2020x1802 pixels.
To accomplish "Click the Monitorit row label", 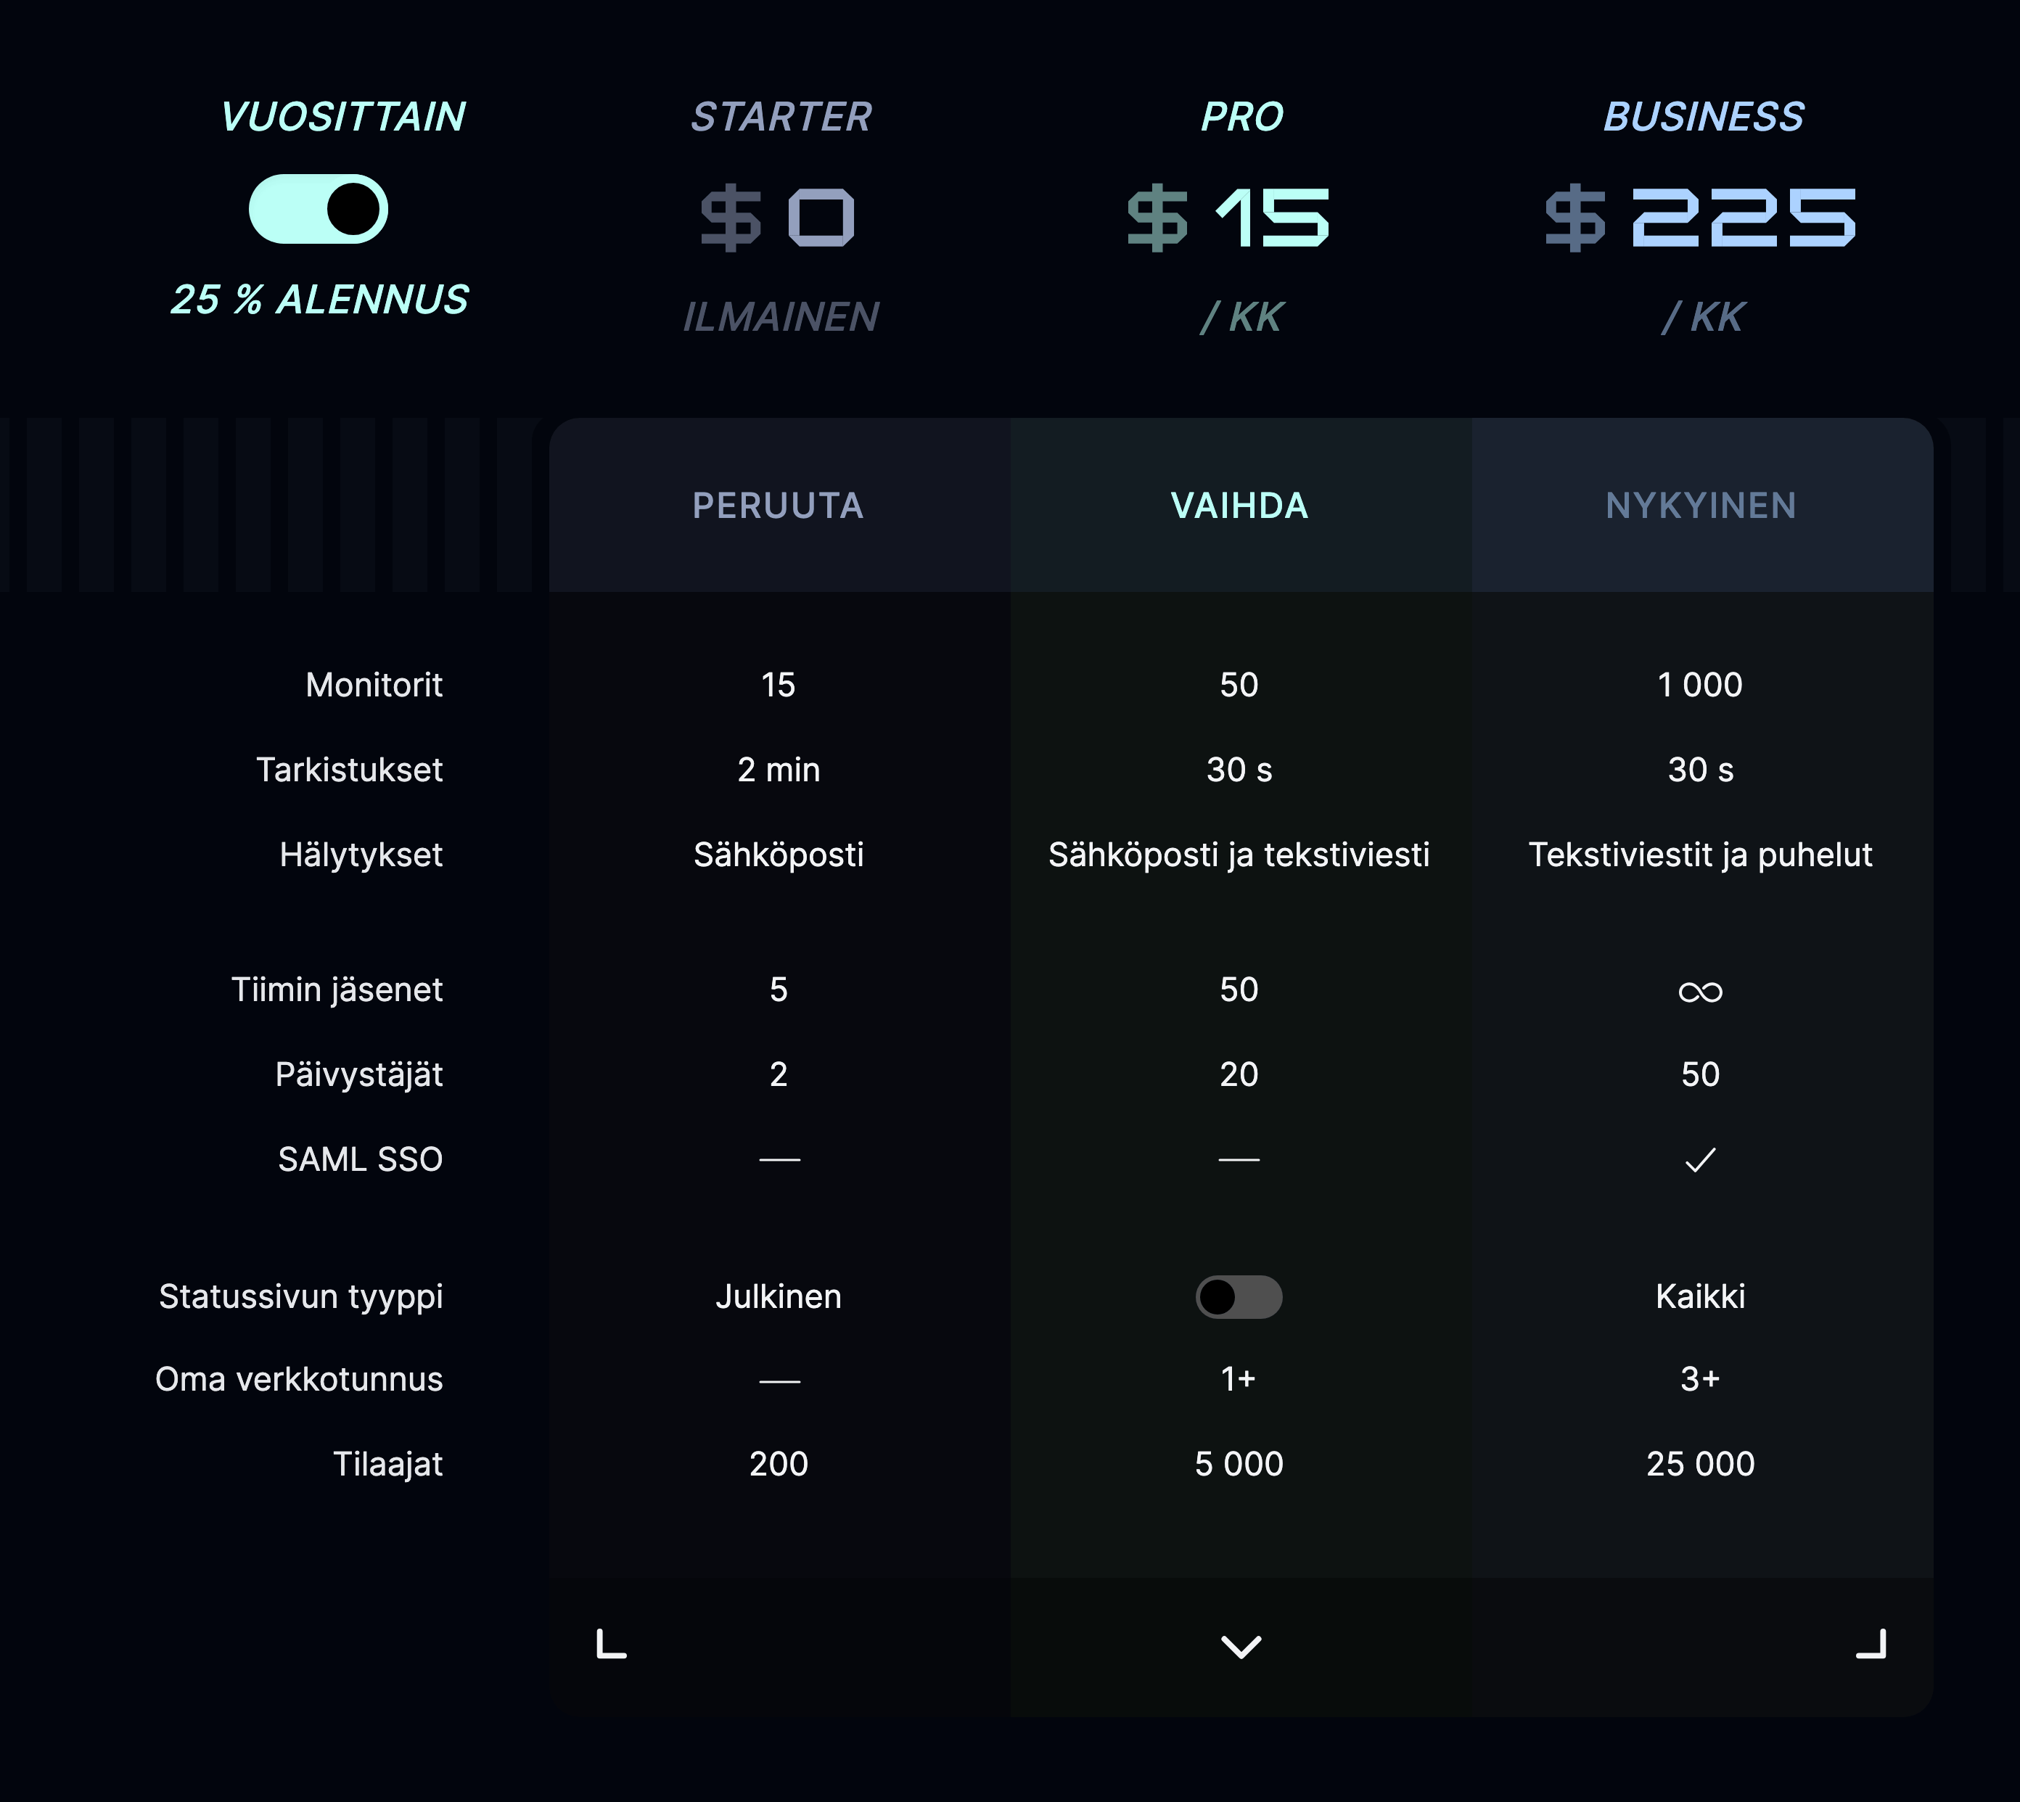I will [373, 684].
